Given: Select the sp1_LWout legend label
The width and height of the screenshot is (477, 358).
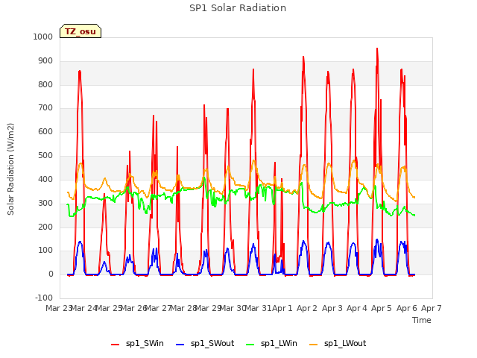Looking at the screenshot, I should coord(345,343).
